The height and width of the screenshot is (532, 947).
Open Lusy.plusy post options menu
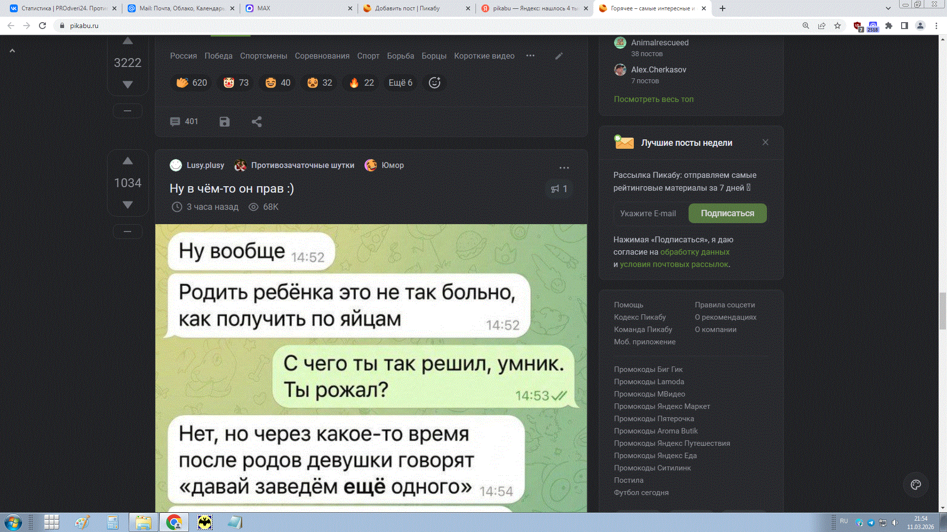coord(564,168)
